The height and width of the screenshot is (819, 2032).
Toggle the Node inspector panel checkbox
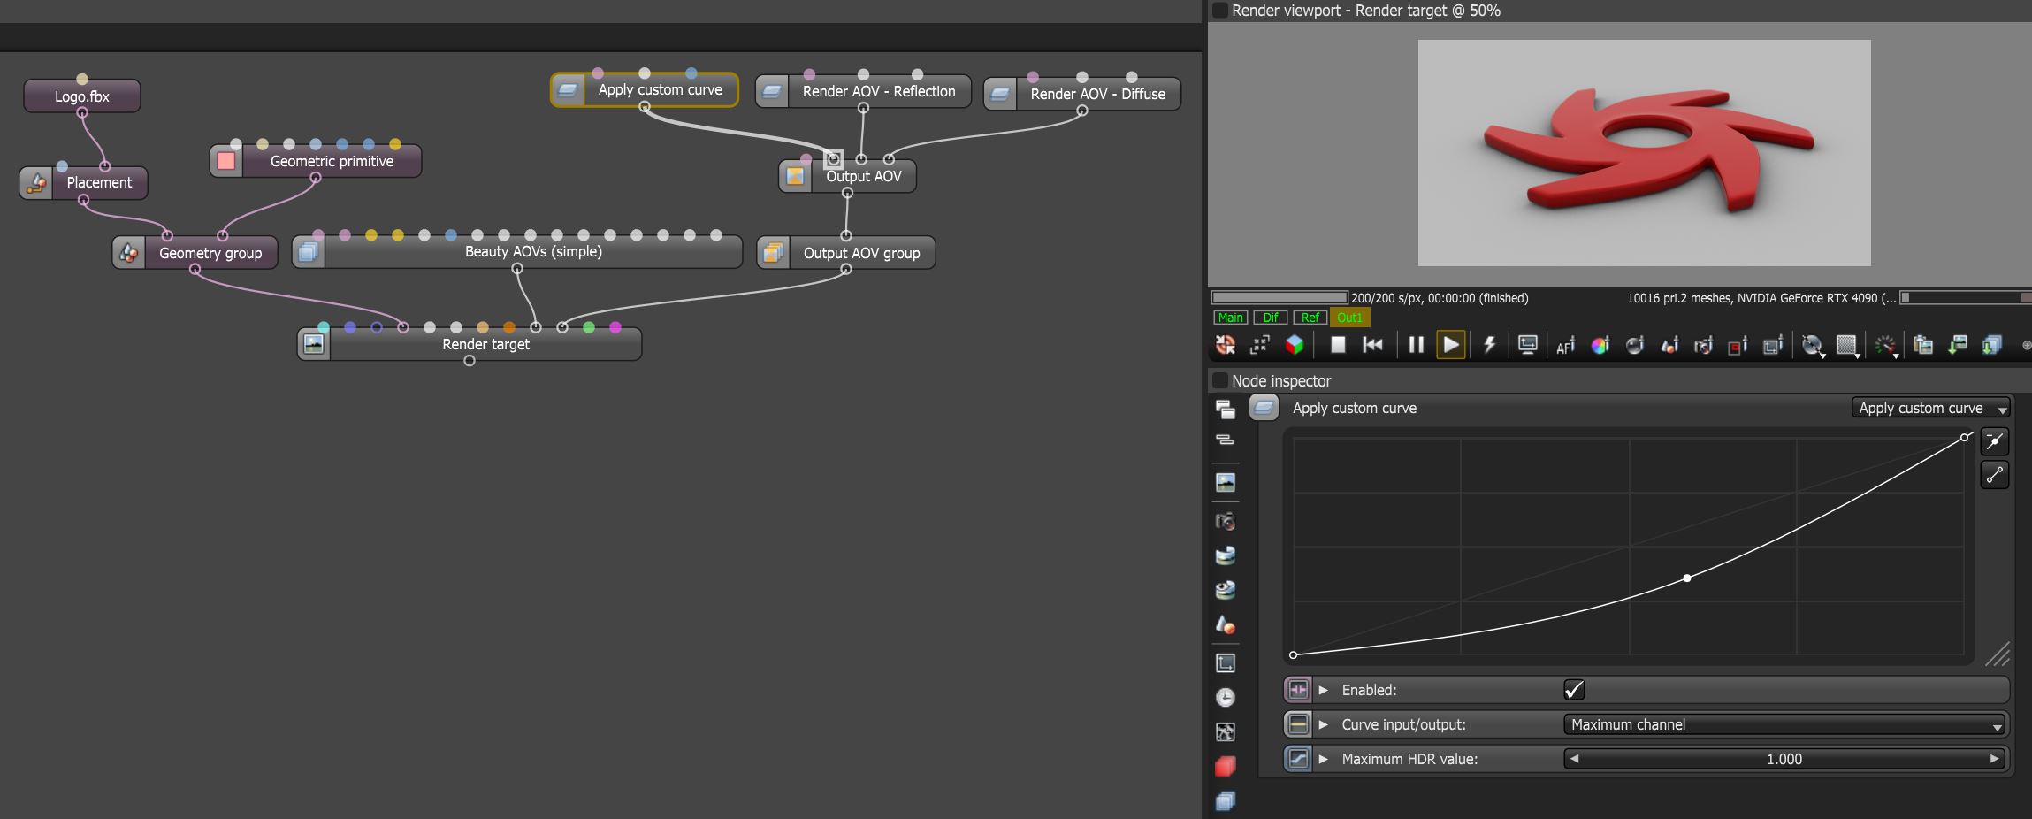[1220, 381]
